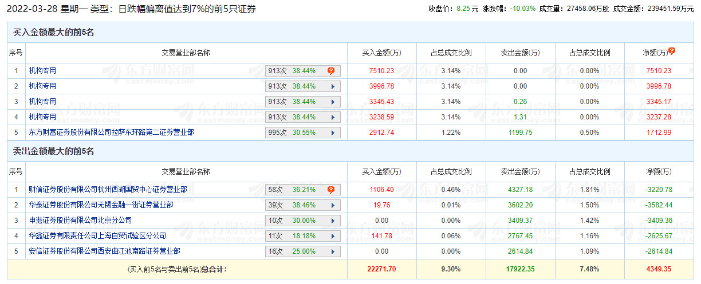
Task: Click buy amount cell 7510.23 in the buy amount column
Action: click(x=382, y=71)
